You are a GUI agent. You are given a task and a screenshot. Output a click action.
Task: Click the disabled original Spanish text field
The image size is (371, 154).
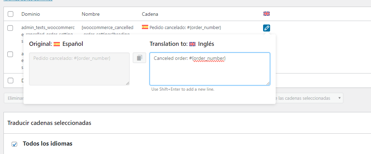[79, 69]
